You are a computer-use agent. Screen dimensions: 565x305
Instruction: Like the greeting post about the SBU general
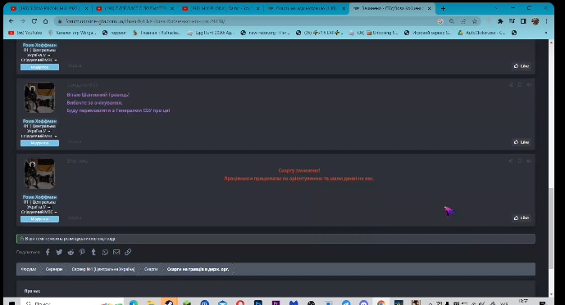coord(521,142)
